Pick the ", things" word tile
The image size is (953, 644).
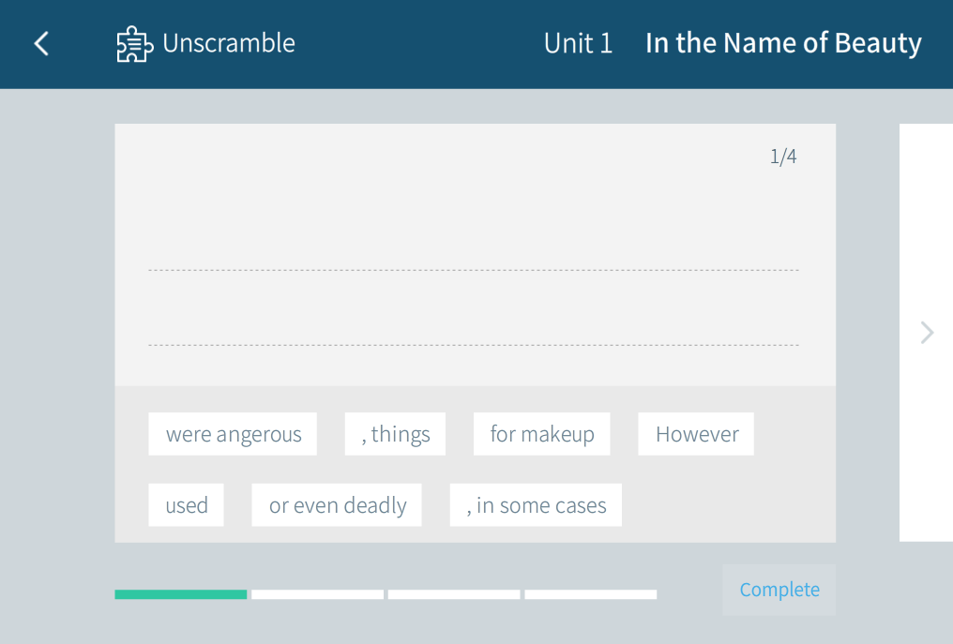[395, 434]
